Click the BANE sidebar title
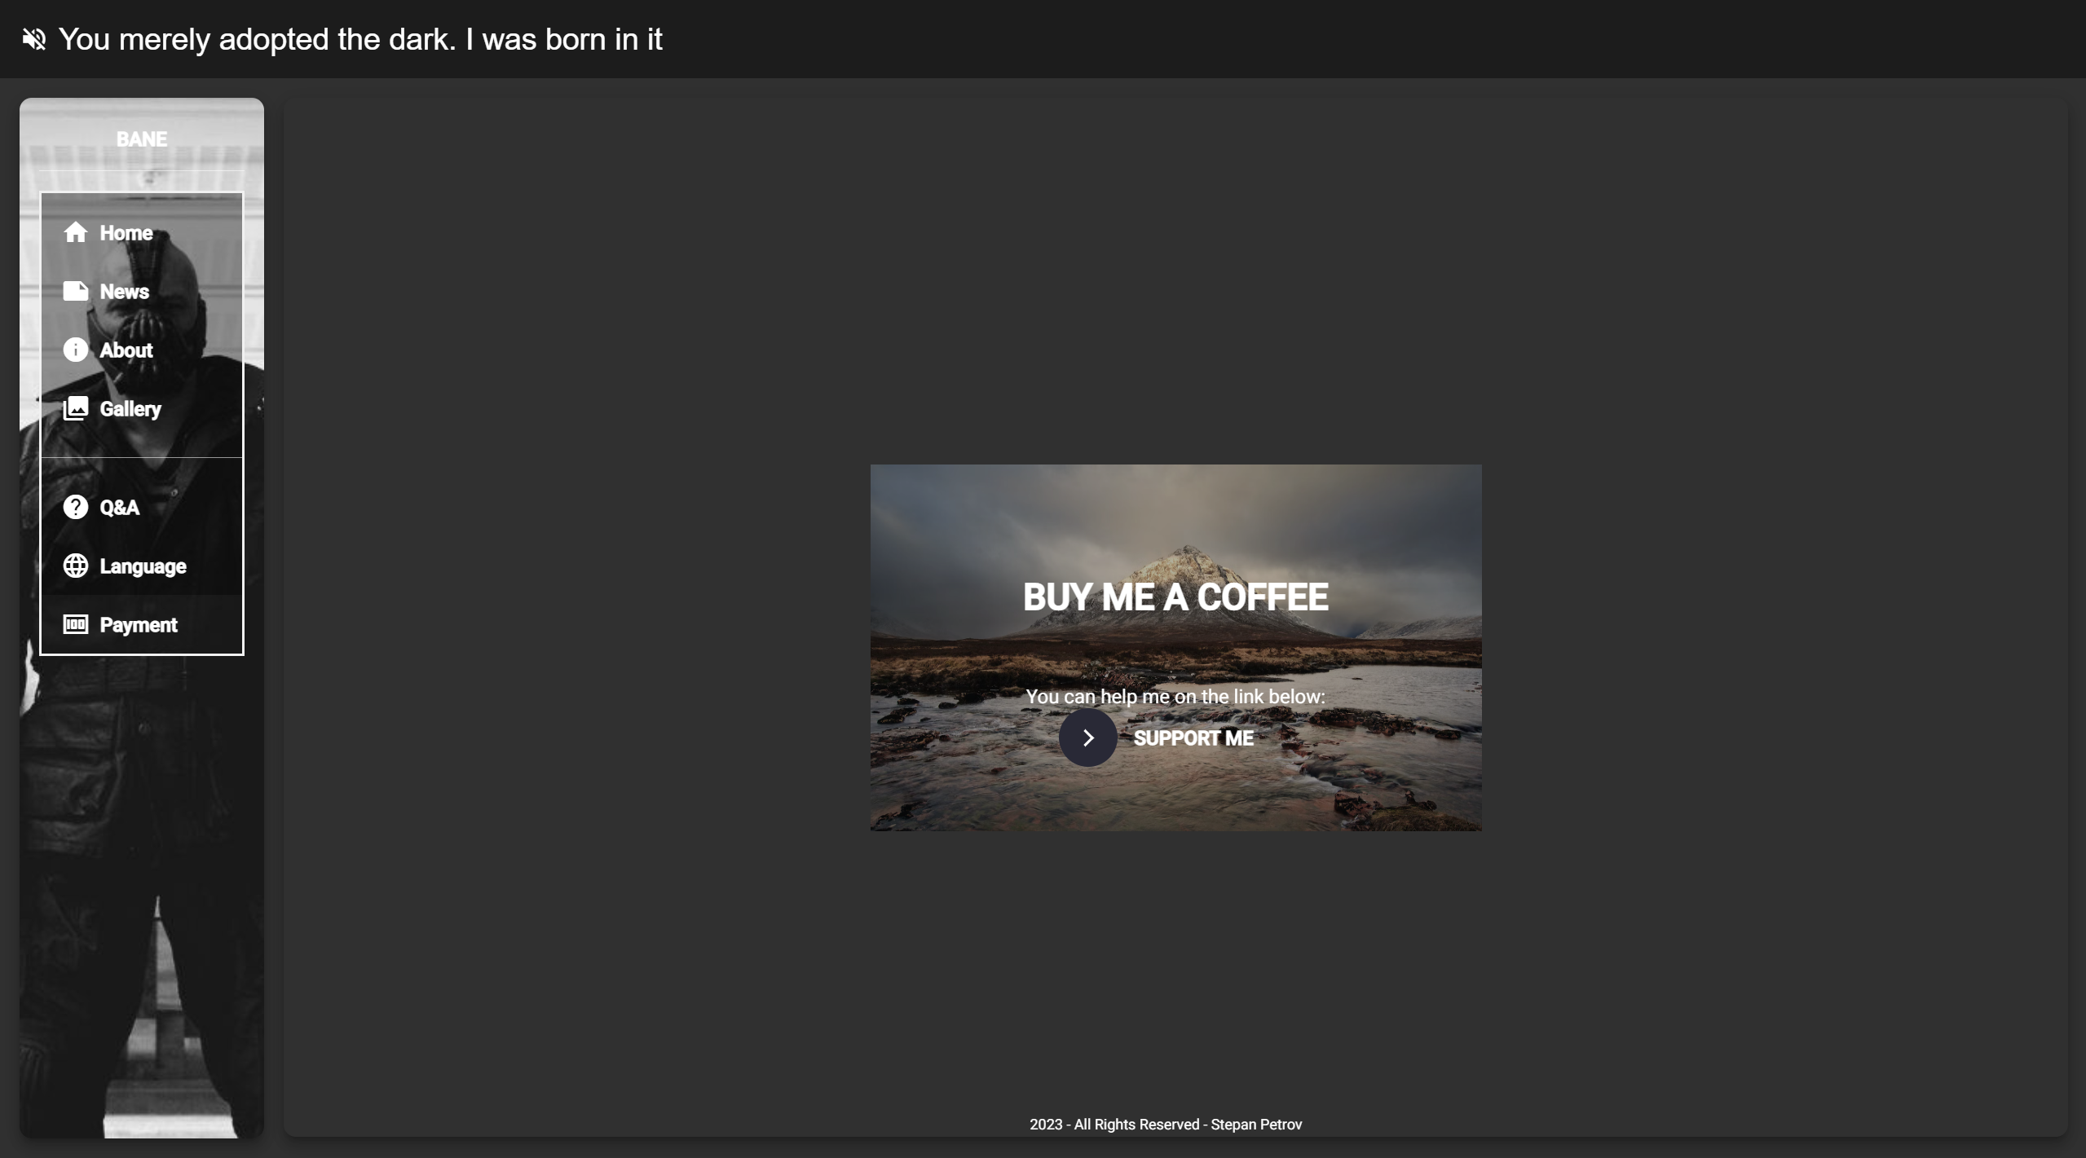 [x=142, y=139]
